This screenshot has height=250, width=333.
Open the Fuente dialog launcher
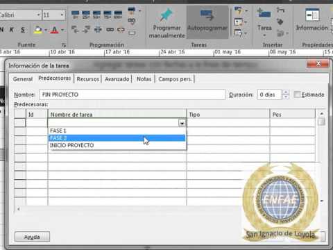(x=64, y=45)
